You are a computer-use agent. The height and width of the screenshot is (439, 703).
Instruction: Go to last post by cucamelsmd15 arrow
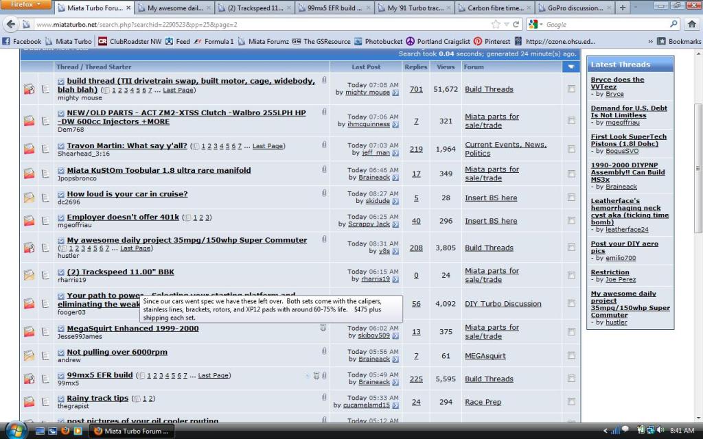(x=395, y=405)
